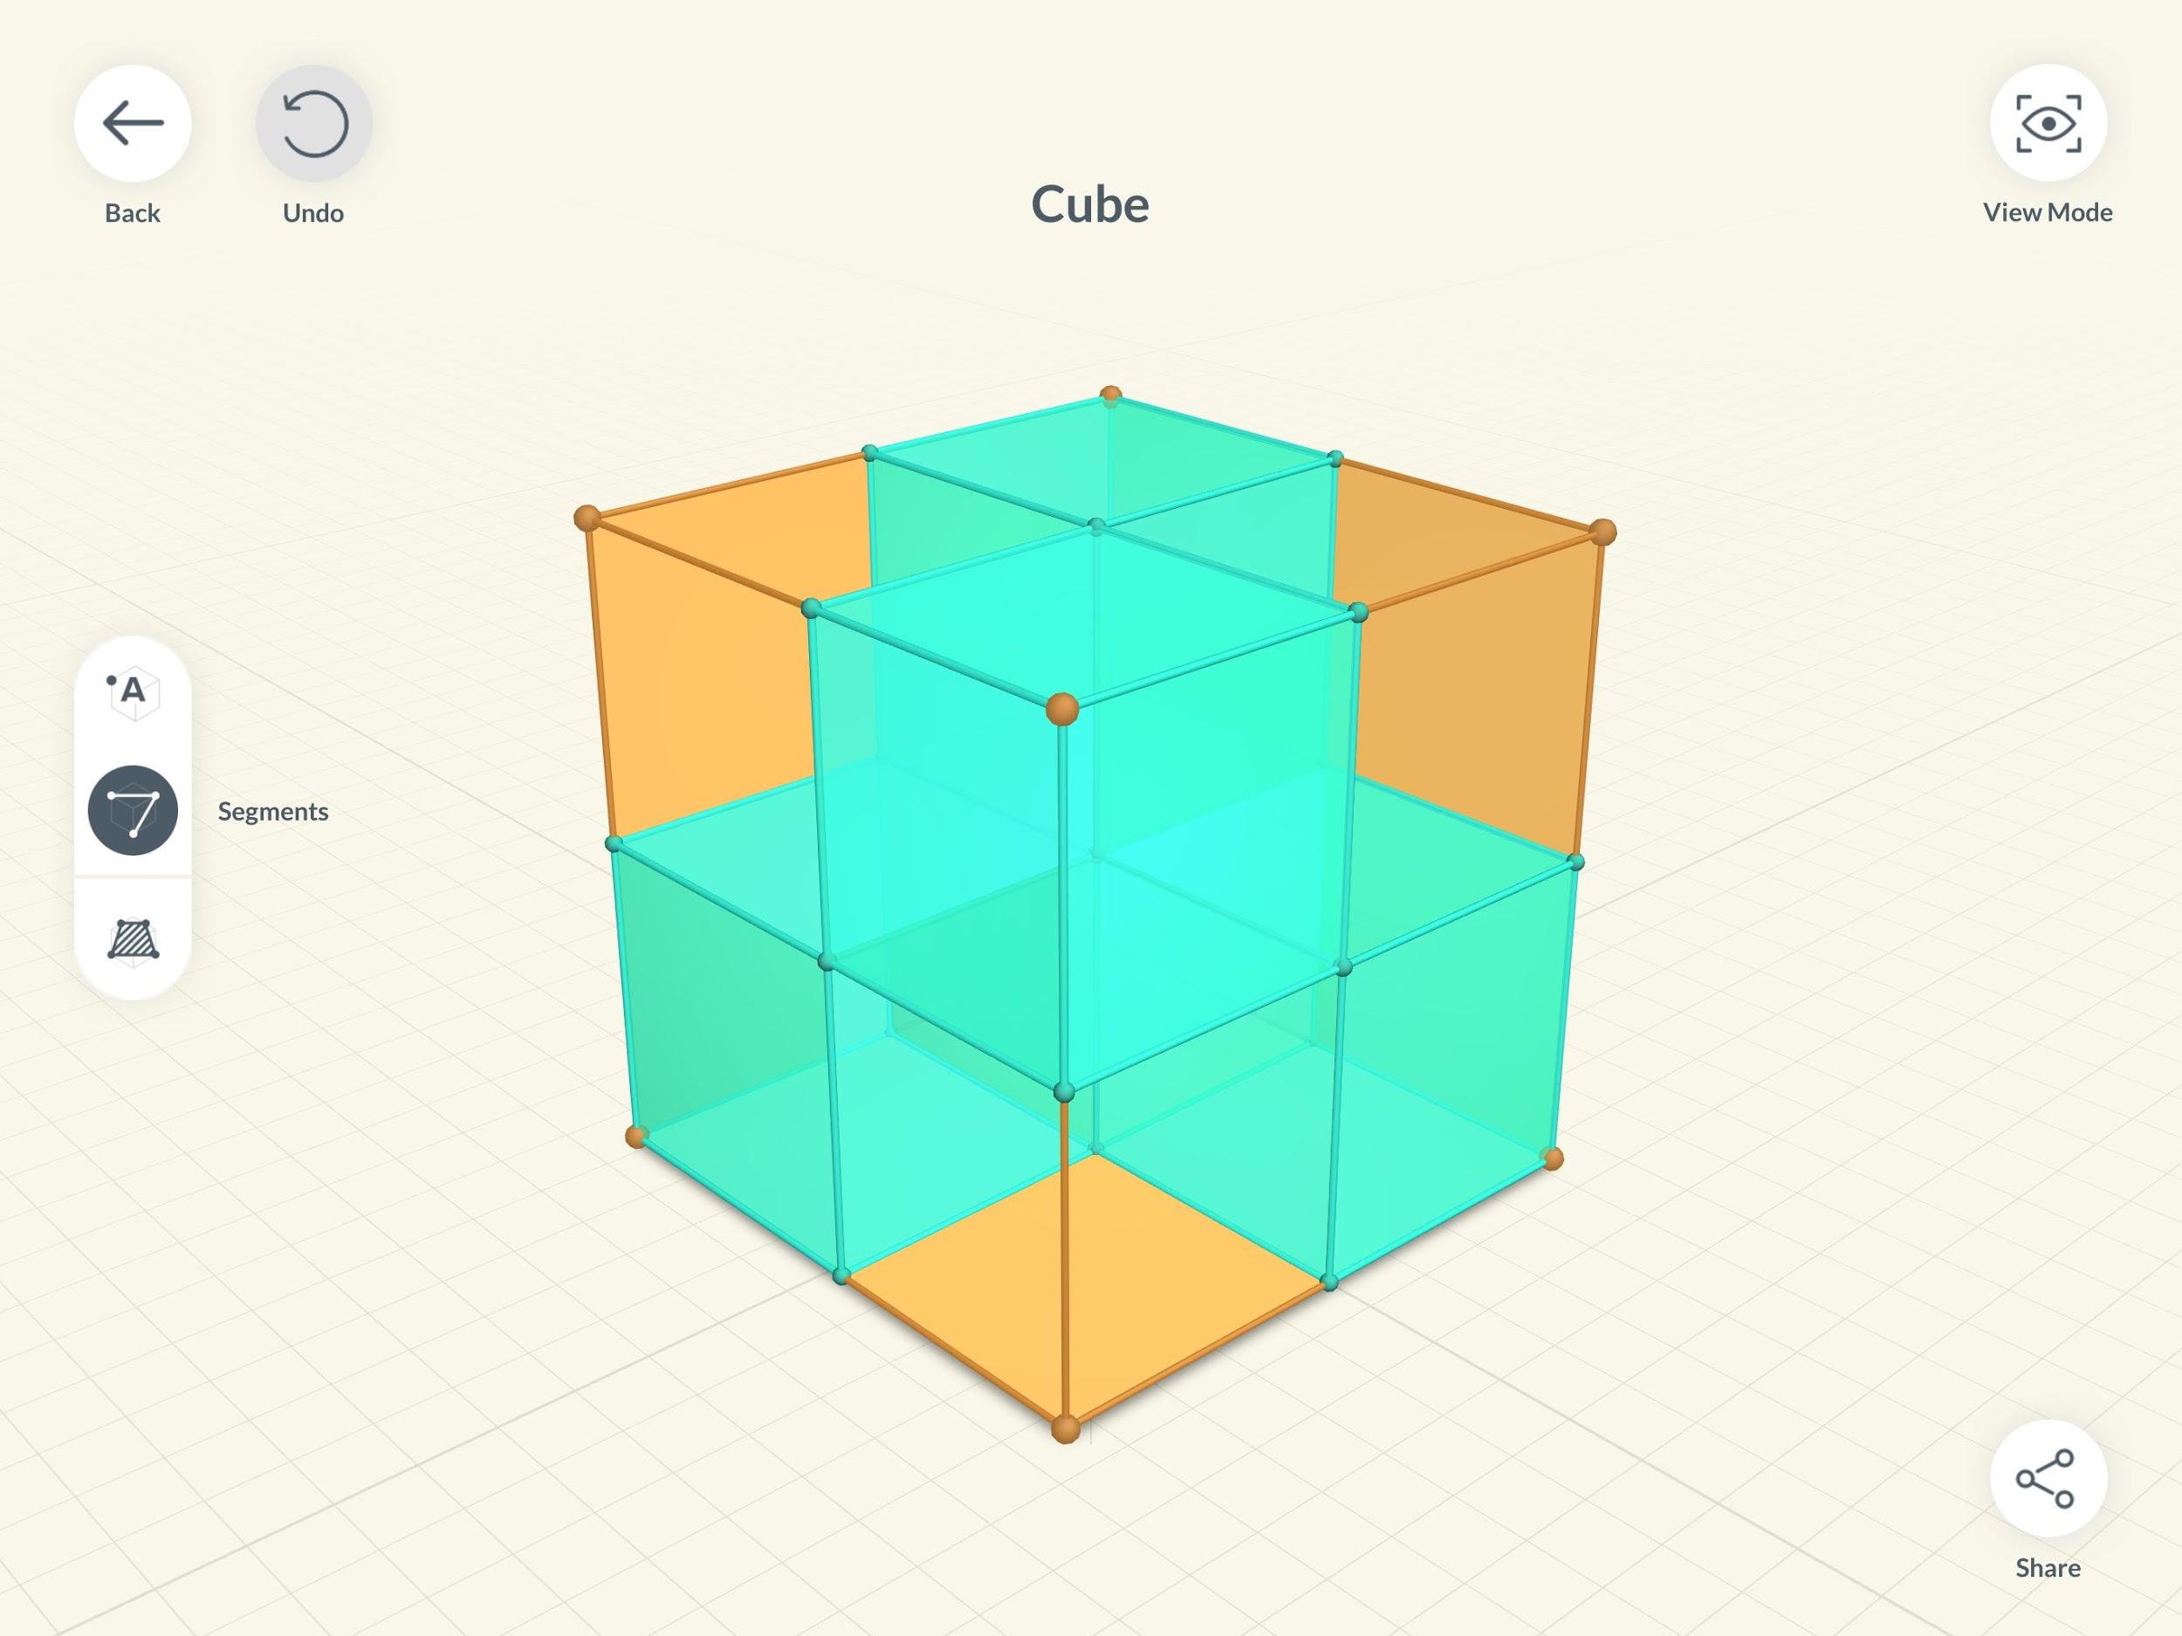Click the title Cube
2182x1636 pixels.
coord(1090,203)
